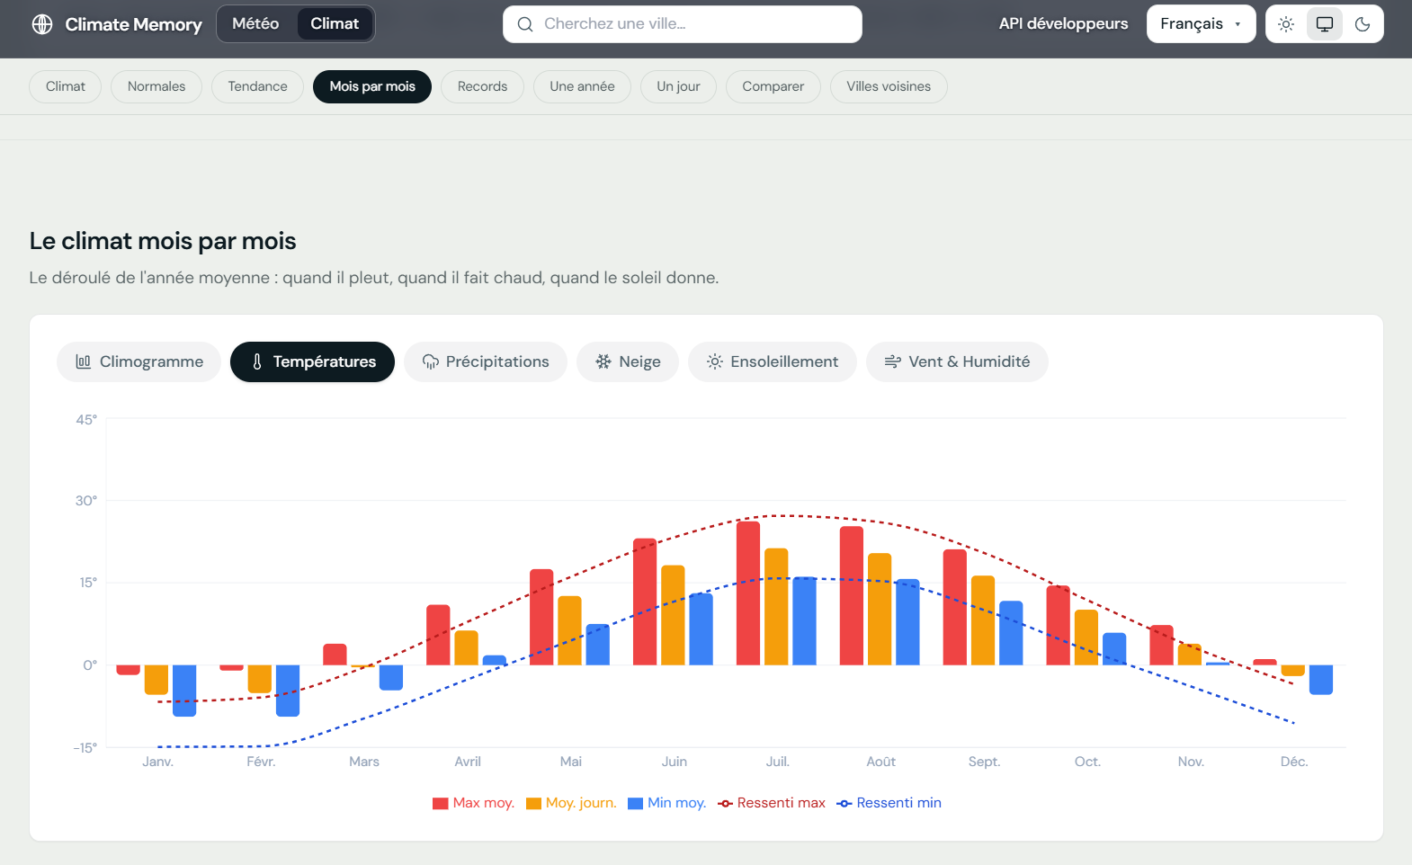
Task: Click the Déc. axis label
Action: point(1294,762)
